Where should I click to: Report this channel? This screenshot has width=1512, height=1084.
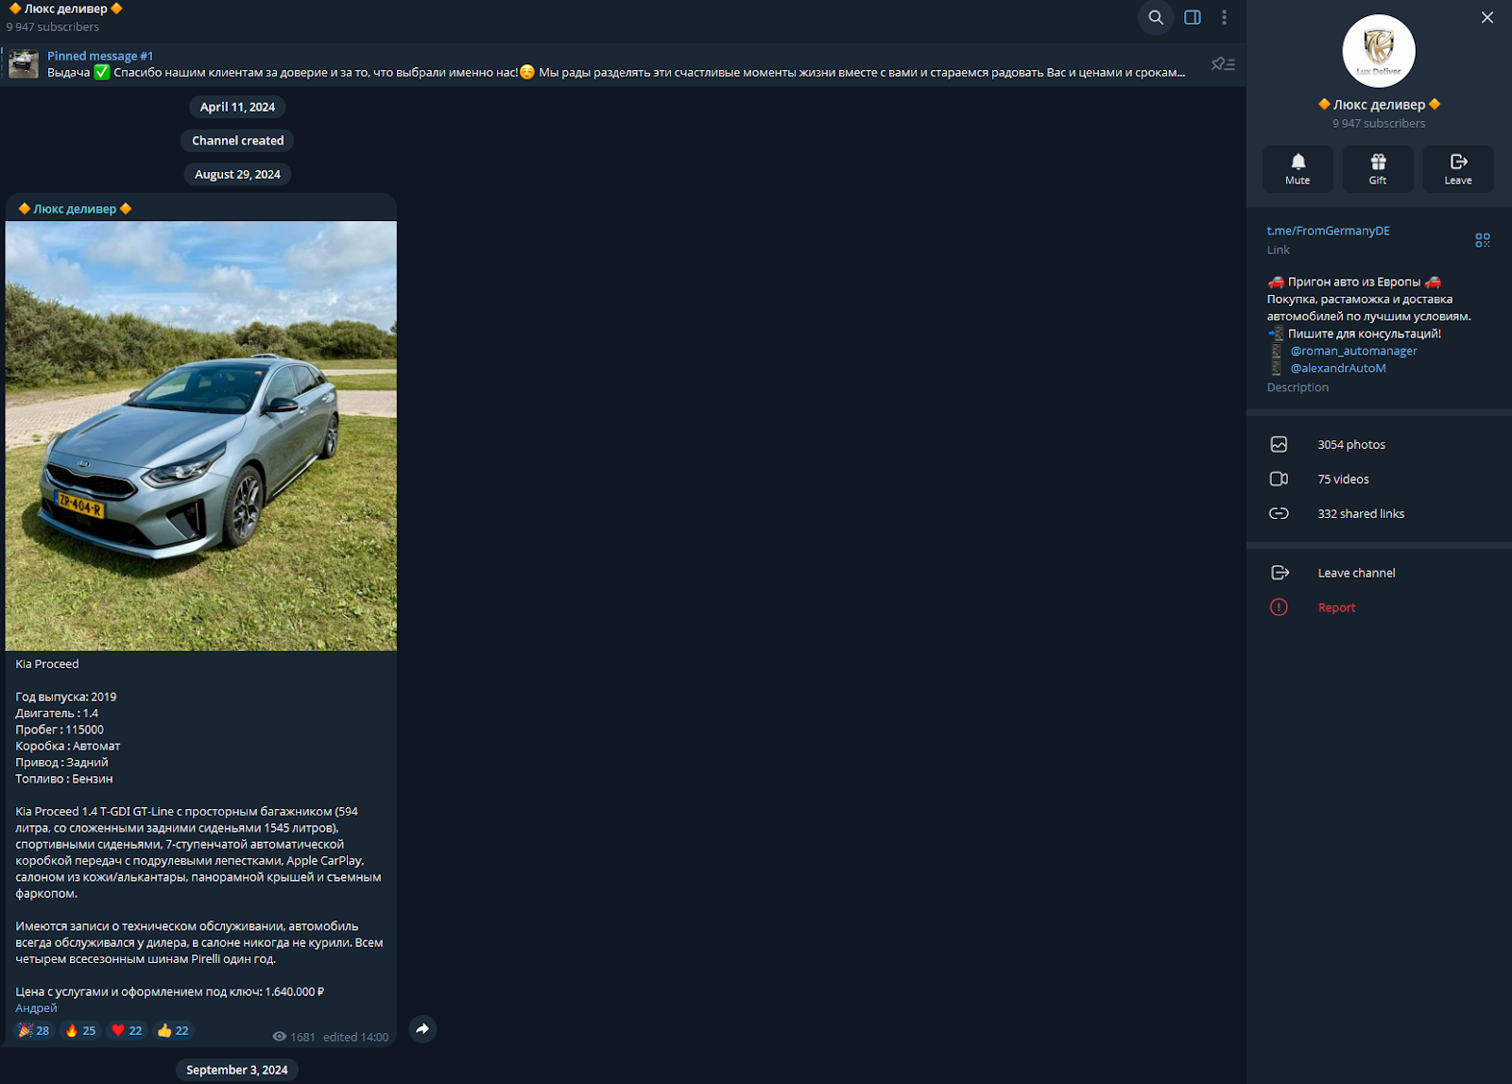(x=1336, y=608)
